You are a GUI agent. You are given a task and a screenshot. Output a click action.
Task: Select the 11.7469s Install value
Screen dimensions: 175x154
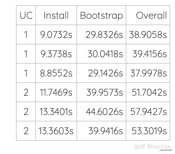pyautogui.click(x=56, y=92)
